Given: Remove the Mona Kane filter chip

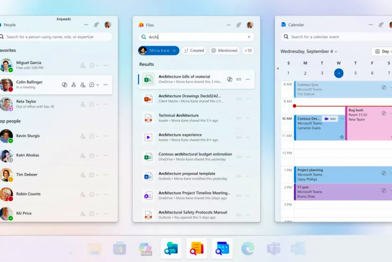Looking at the screenshot, I should pyautogui.click(x=174, y=51).
